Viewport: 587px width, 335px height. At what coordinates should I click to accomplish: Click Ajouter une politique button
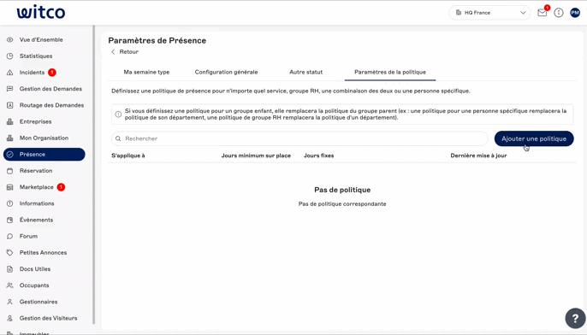[x=534, y=138]
